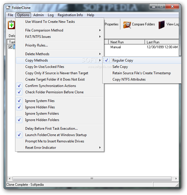
Task: Disable Launch FolderClone at Windows Startup
Action: pos(60,135)
